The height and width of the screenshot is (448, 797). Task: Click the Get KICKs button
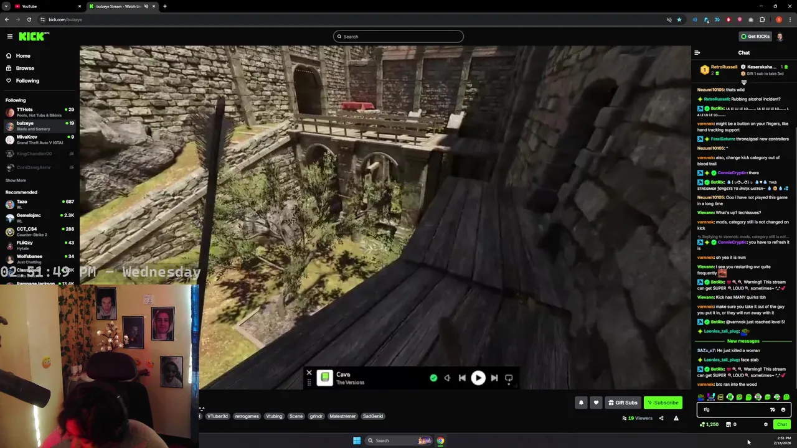[755, 37]
